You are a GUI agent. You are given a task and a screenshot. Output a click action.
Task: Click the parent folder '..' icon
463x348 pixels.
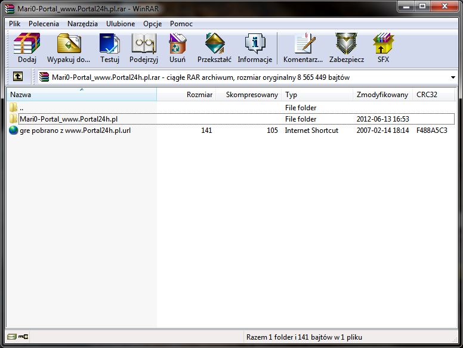[14, 107]
